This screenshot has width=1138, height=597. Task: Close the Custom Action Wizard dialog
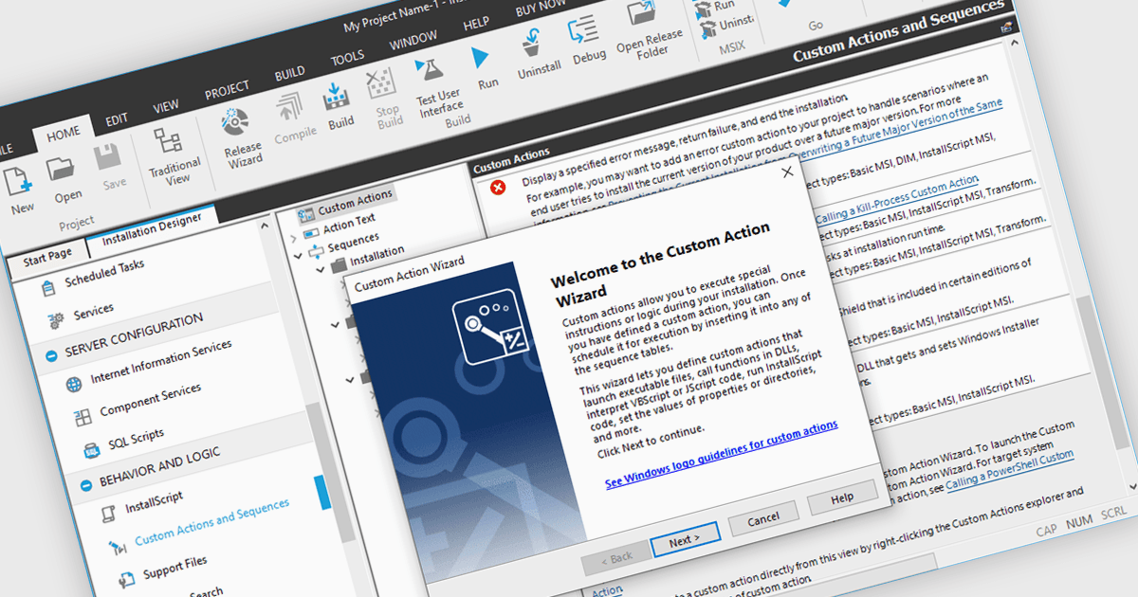point(786,172)
